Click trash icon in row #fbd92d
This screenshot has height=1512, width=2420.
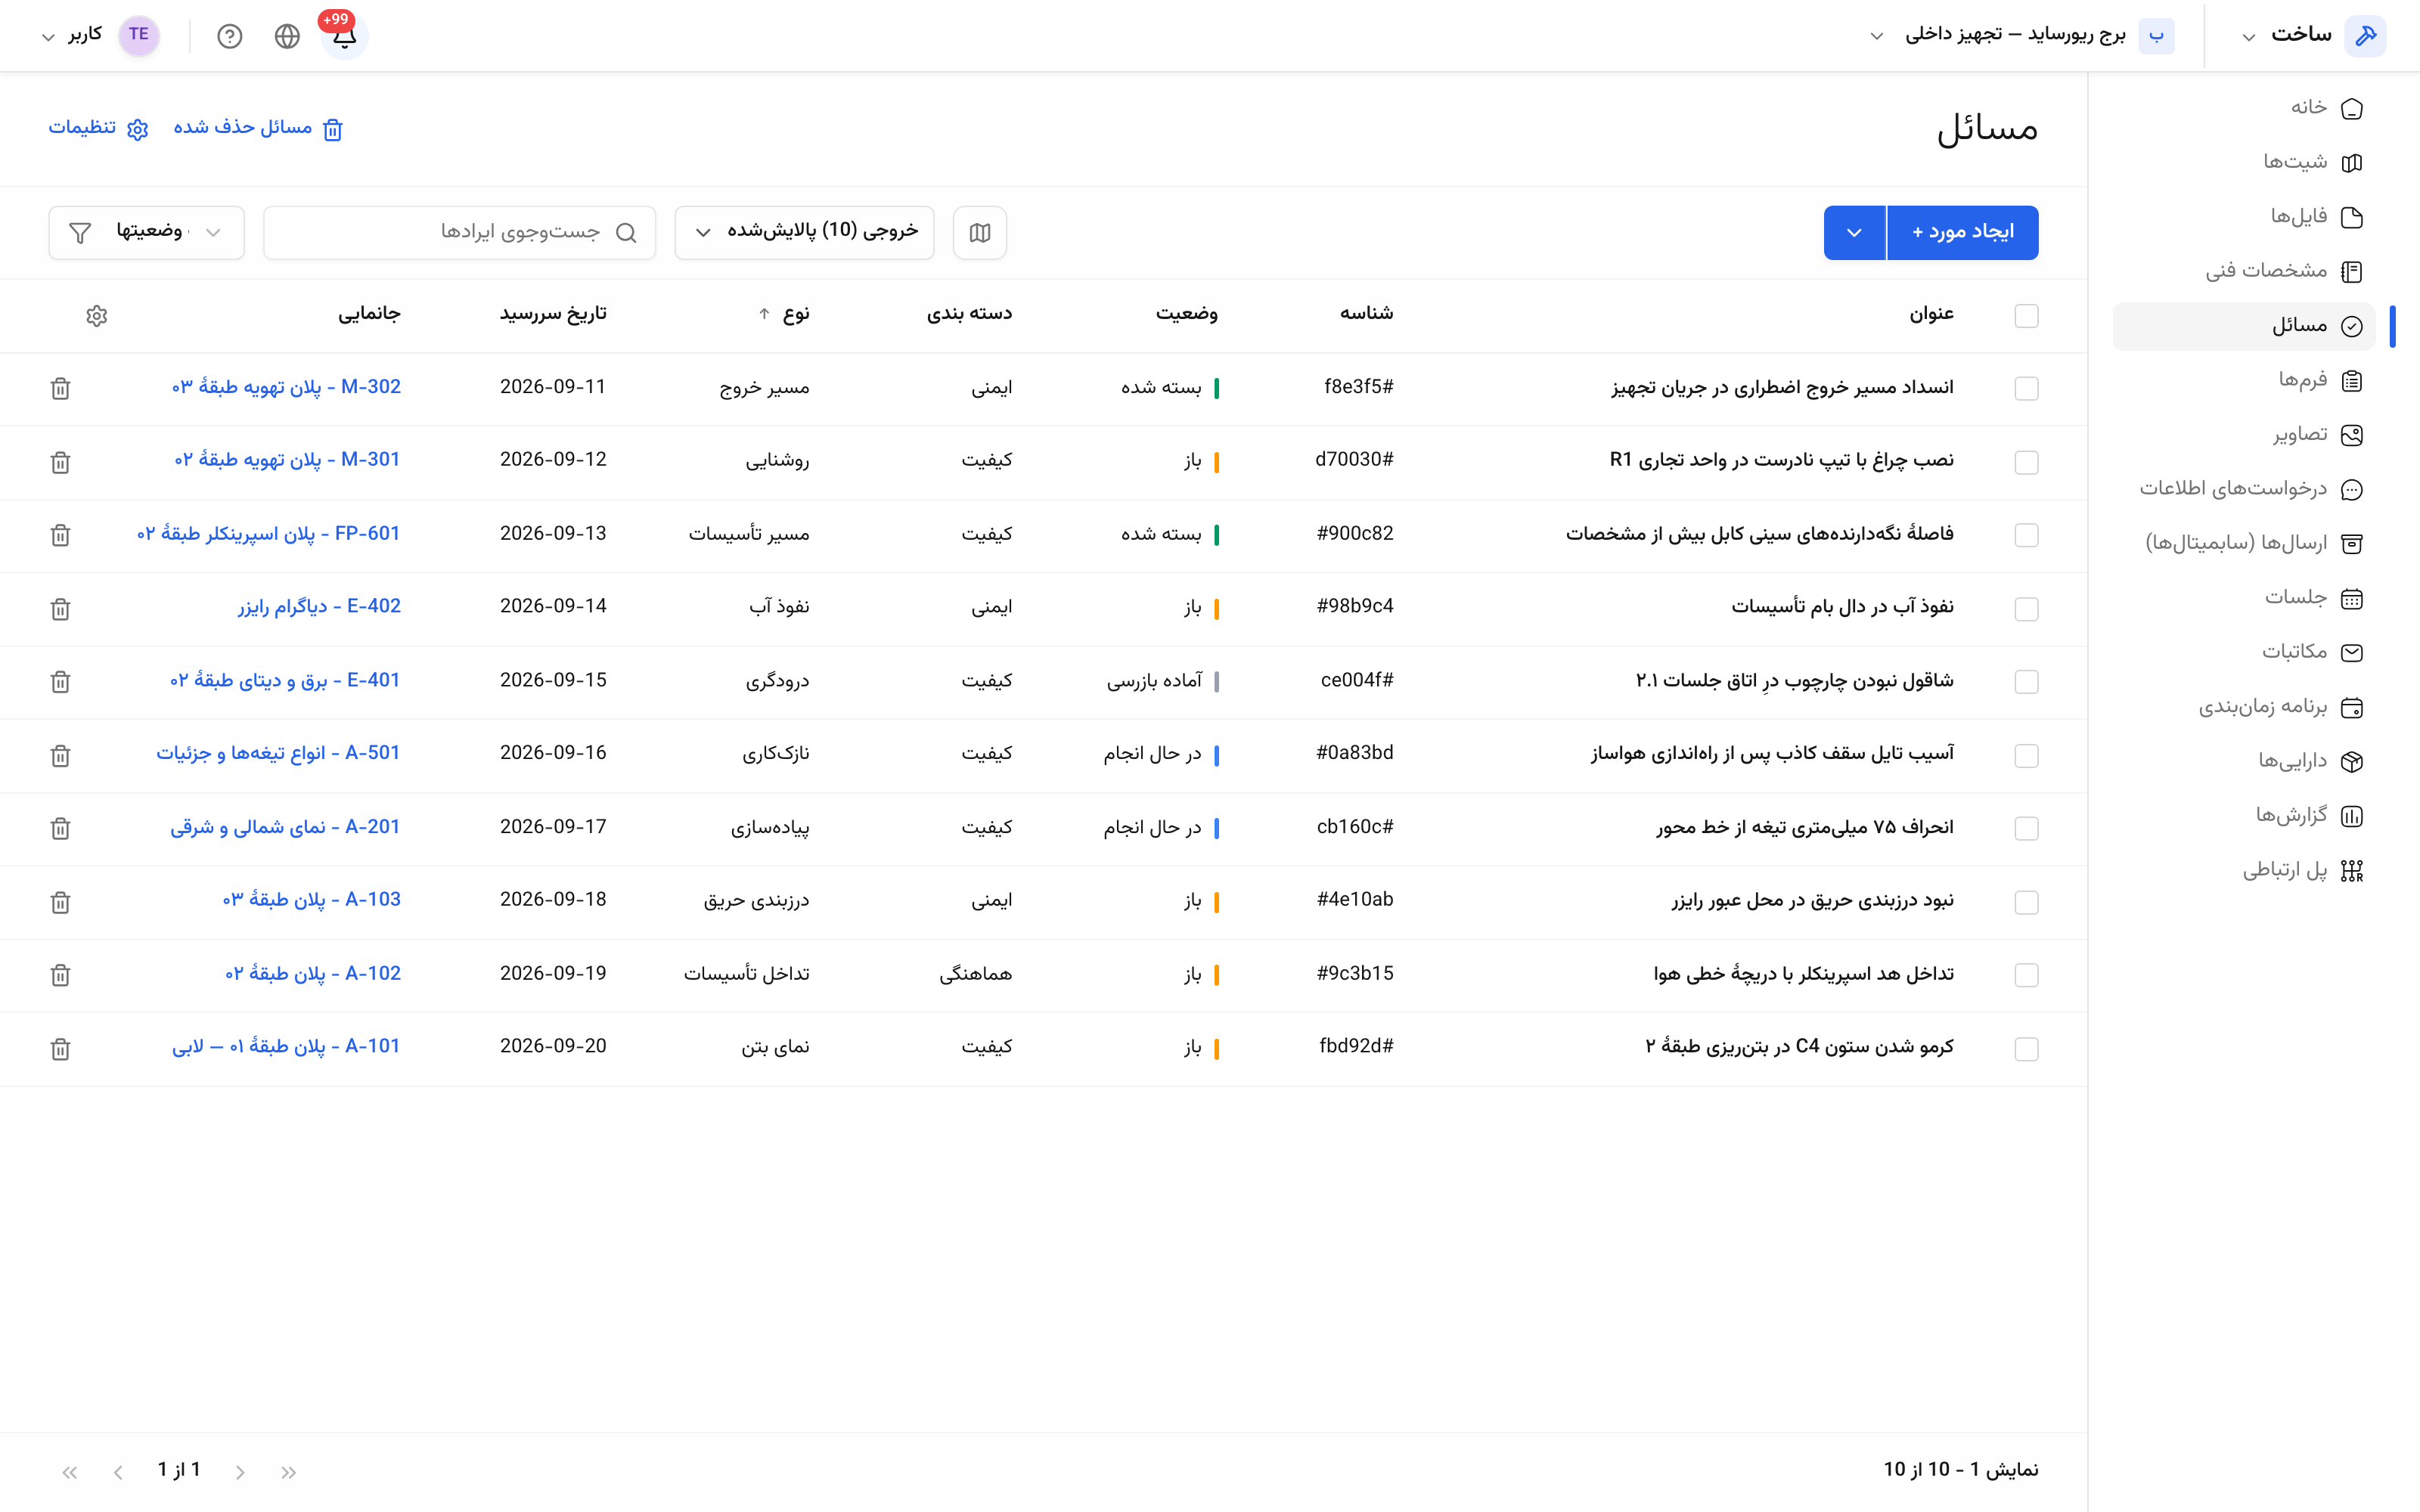pyautogui.click(x=60, y=1048)
